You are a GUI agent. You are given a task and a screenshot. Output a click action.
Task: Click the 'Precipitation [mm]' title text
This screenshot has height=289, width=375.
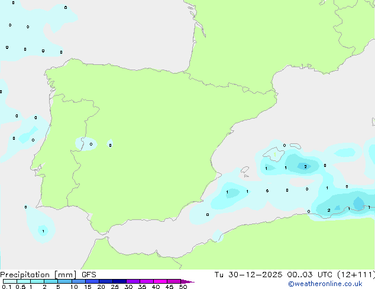[38, 275]
